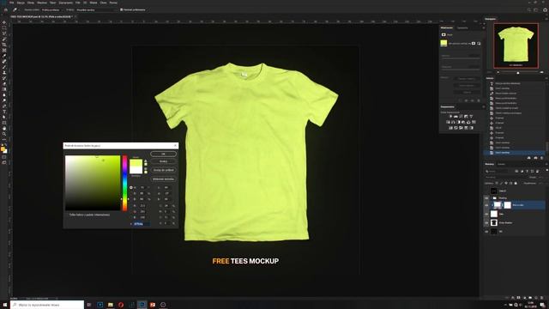Click the hue spectrum slider in color picker
The width and height of the screenshot is (549, 309).
tap(124, 183)
